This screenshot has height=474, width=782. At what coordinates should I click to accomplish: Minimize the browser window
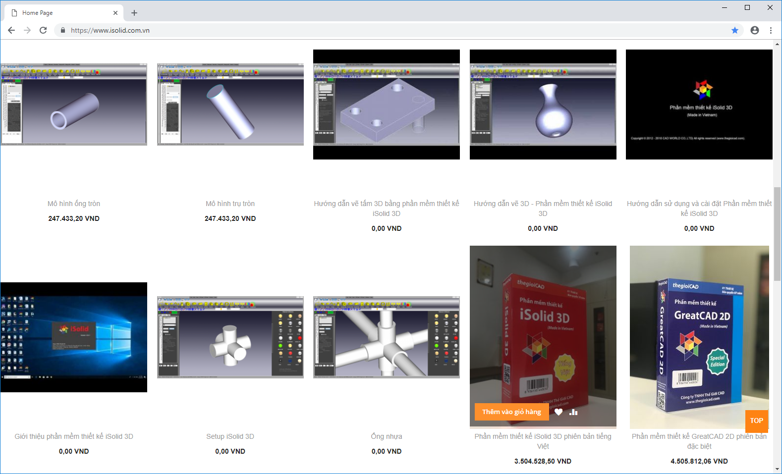725,7
